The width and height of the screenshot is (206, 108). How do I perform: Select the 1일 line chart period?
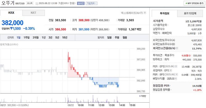19,37
